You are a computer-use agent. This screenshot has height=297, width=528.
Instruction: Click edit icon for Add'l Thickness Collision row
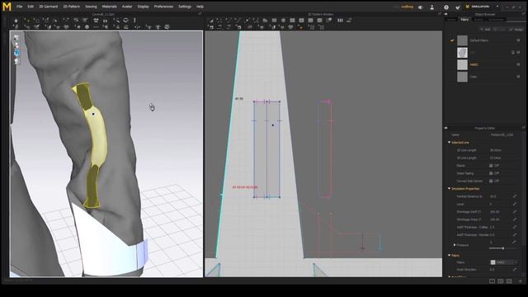tap(515, 228)
